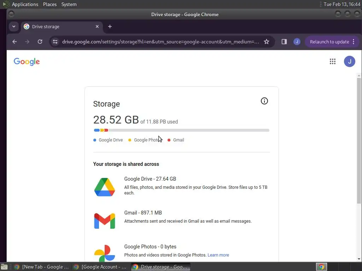The height and width of the screenshot is (271, 362).
Task: Switch to Google Account taskbar window
Action: (100, 267)
